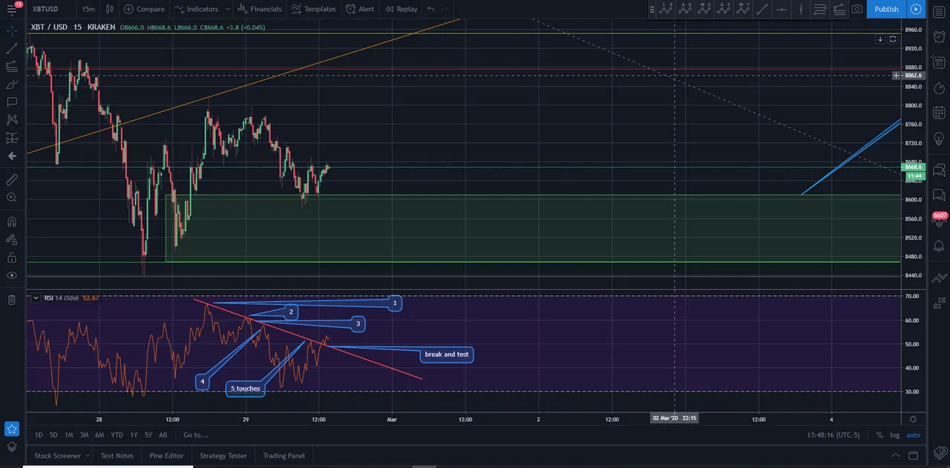Click the play icon beside Publish
950x468 pixels.
click(x=916, y=9)
